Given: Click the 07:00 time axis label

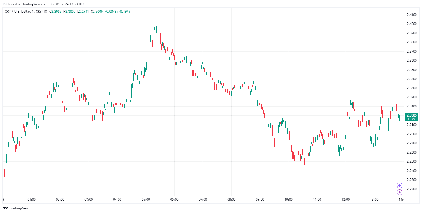Looking at the screenshot, I should (203, 200).
